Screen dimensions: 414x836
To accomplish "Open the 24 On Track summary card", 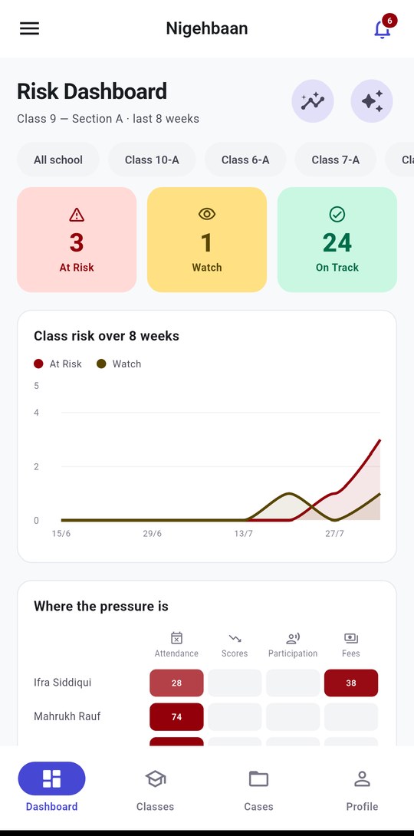I will click(337, 239).
